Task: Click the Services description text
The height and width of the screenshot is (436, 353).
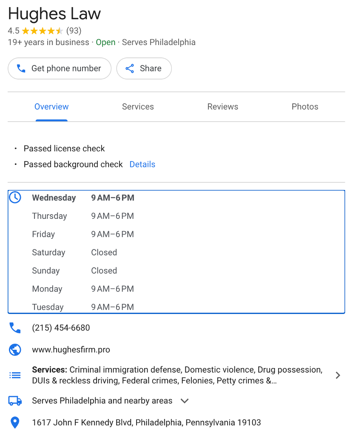Action: pyautogui.click(x=177, y=375)
